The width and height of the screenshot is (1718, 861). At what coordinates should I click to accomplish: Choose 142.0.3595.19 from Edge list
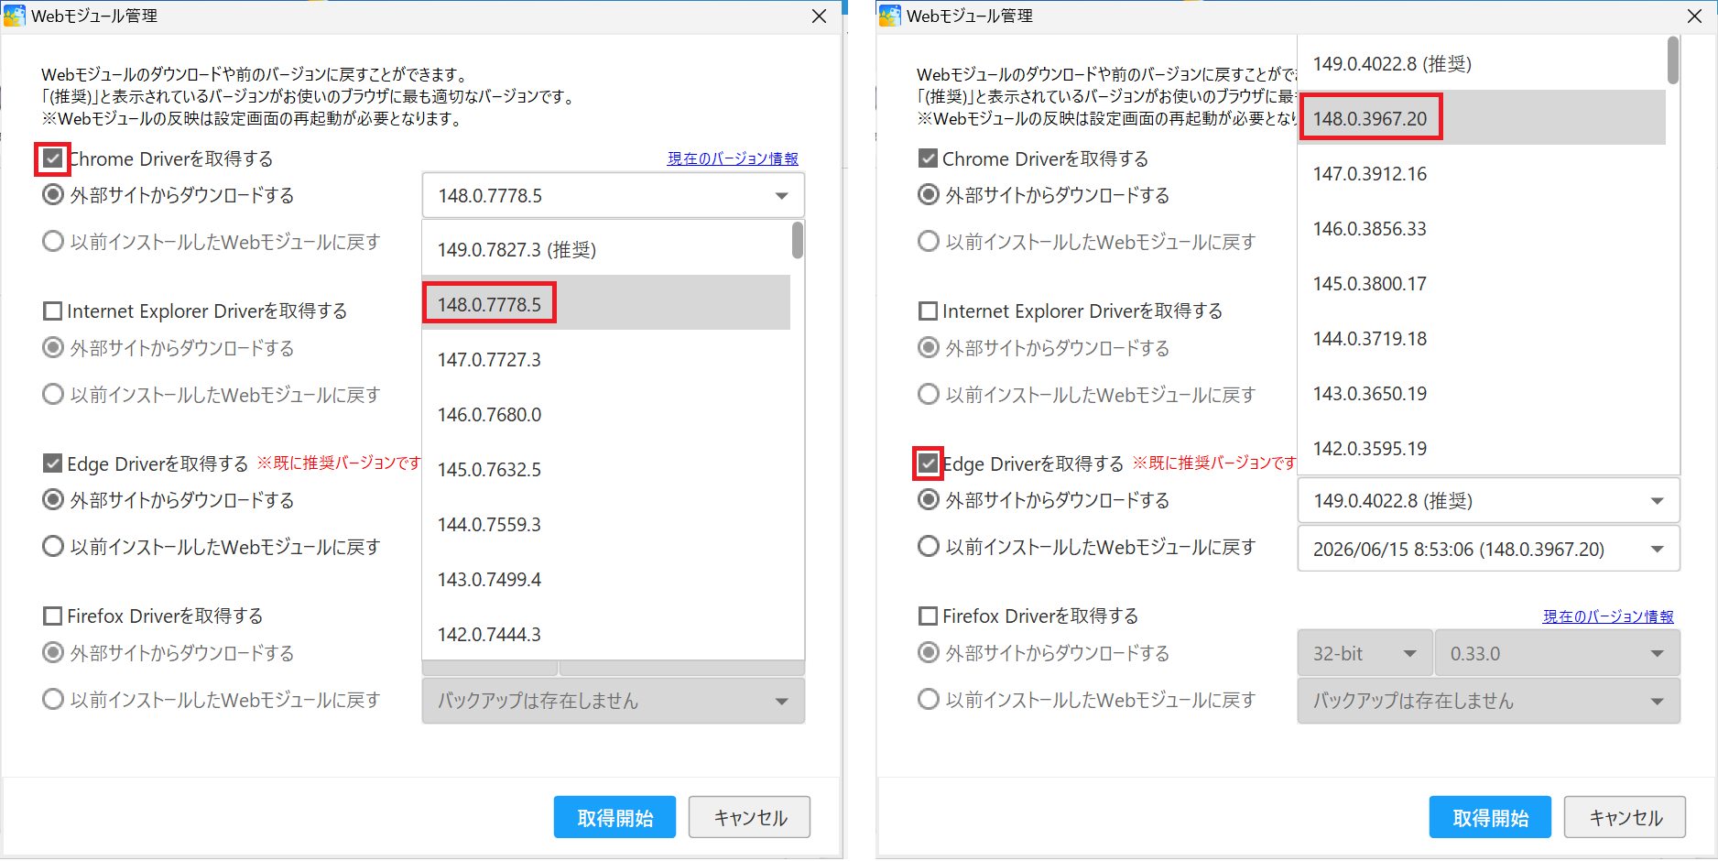1482,448
